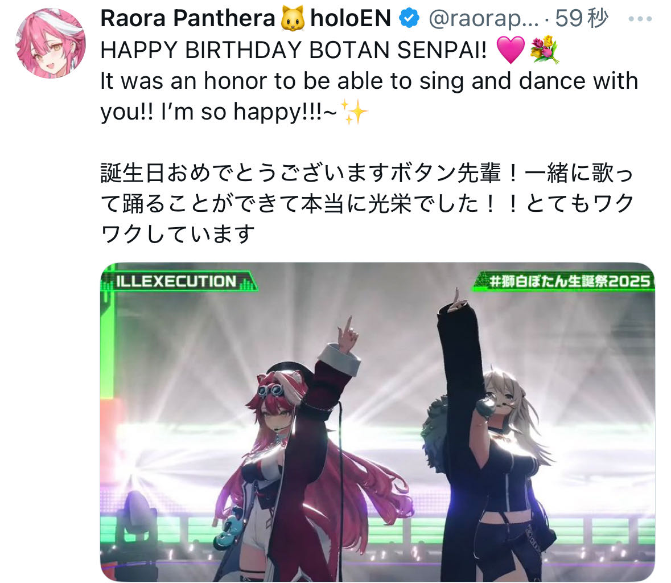671x583 pixels.
Task: Click the holoEN text in name
Action: pos(351,18)
